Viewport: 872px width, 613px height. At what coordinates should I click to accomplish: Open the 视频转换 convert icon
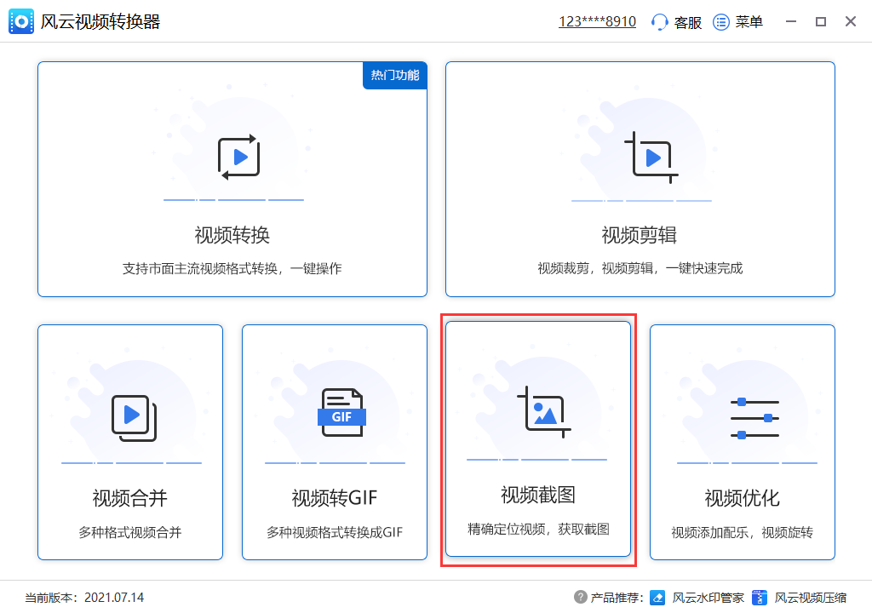click(238, 157)
